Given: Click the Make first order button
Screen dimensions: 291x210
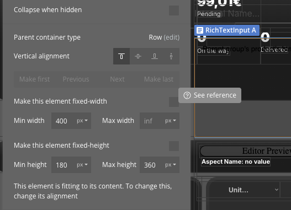Looking at the screenshot, I should (x=35, y=79).
